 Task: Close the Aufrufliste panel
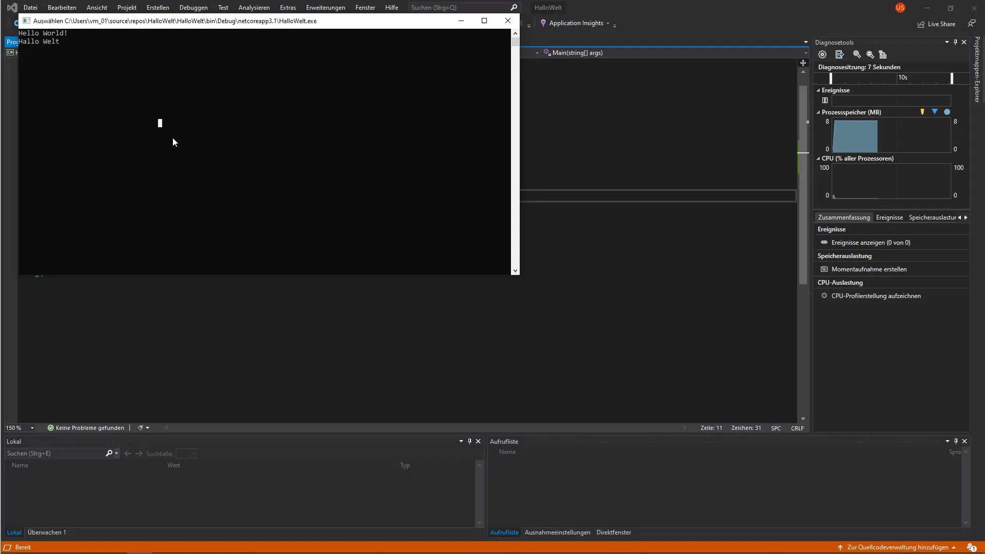point(964,441)
